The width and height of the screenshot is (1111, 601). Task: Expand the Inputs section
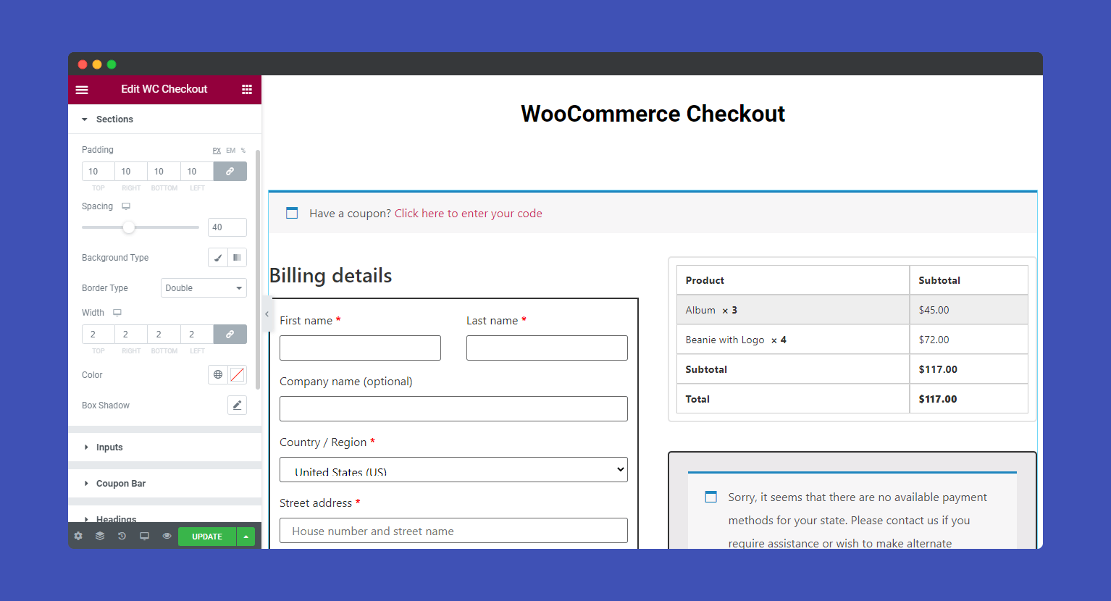[x=164, y=447]
